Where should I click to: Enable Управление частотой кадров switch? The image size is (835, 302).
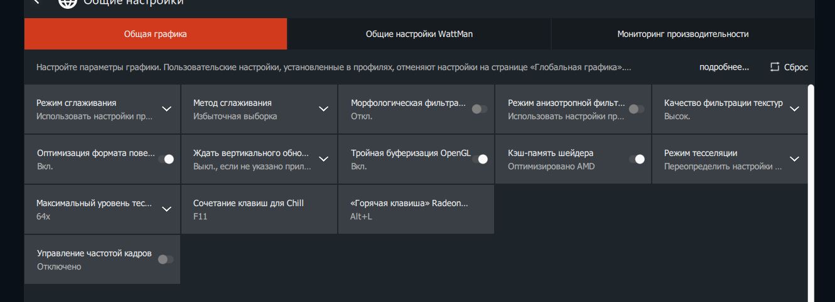tap(166, 259)
